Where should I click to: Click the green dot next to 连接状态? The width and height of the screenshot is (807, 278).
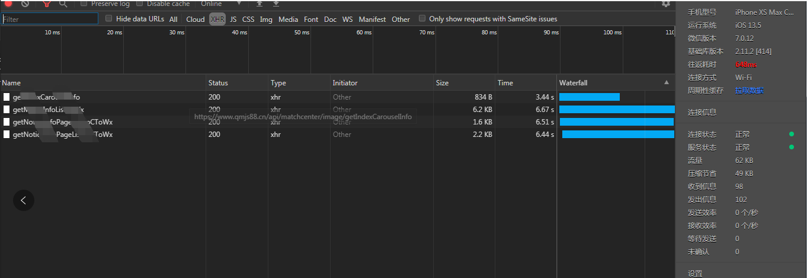click(792, 134)
